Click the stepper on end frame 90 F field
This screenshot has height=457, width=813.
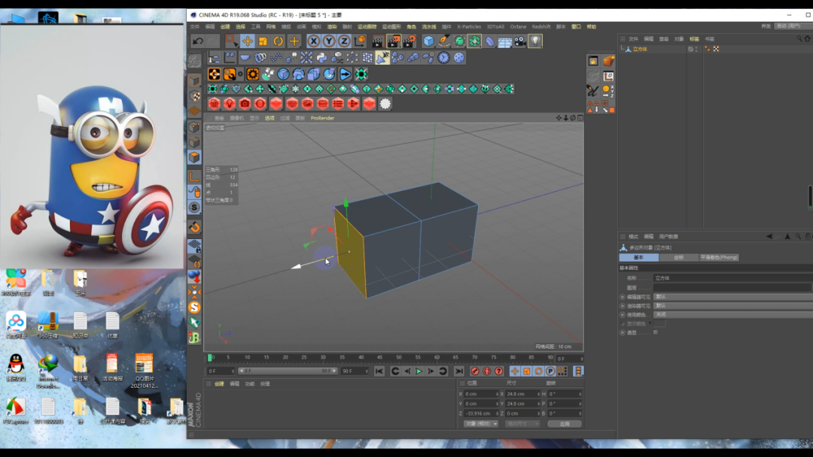tap(367, 371)
